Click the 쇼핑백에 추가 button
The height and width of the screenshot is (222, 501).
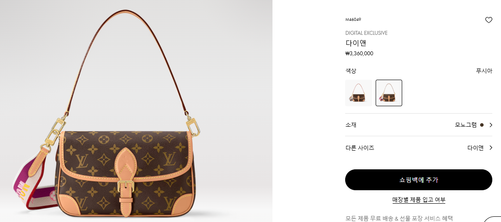419,180
